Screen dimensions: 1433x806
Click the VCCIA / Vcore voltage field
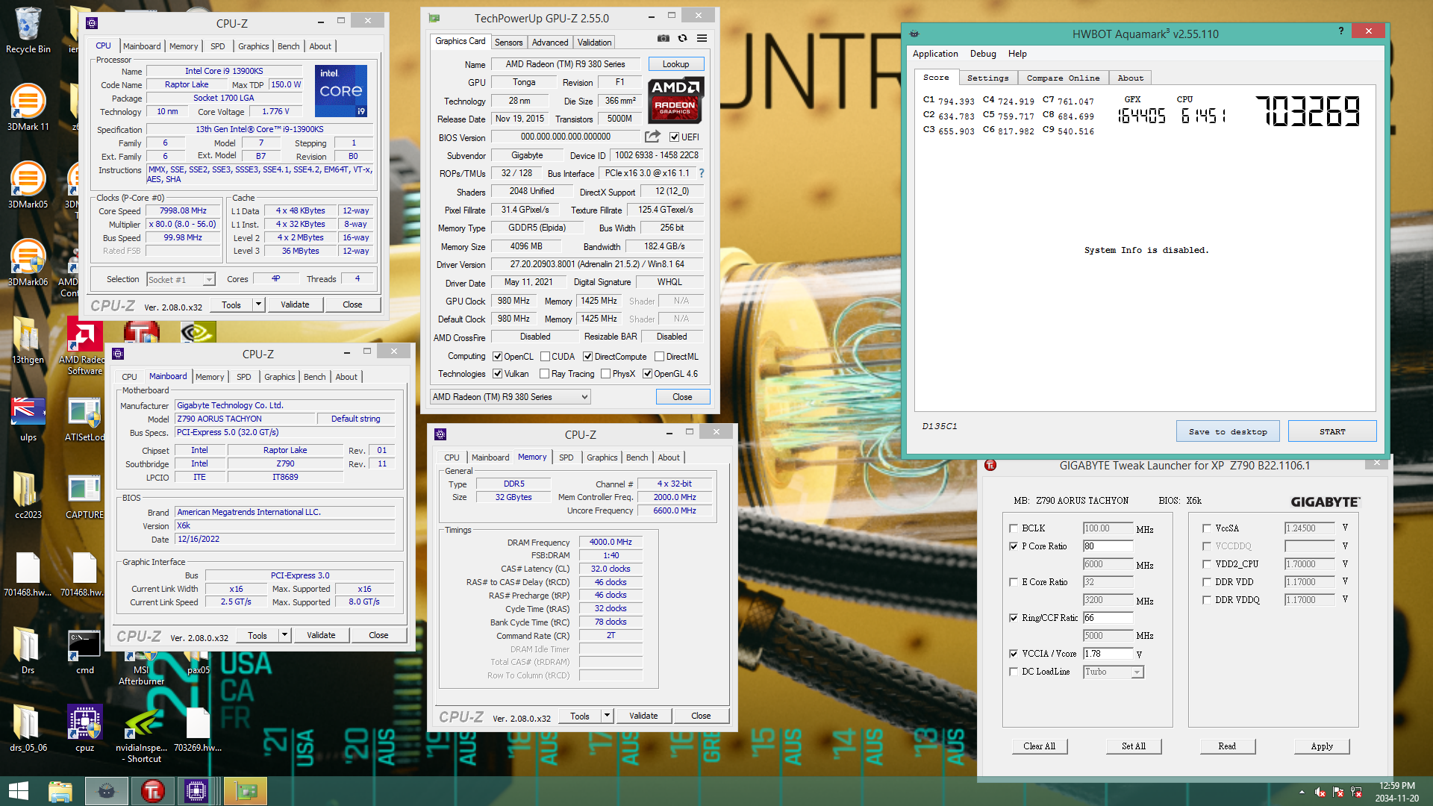(x=1108, y=654)
